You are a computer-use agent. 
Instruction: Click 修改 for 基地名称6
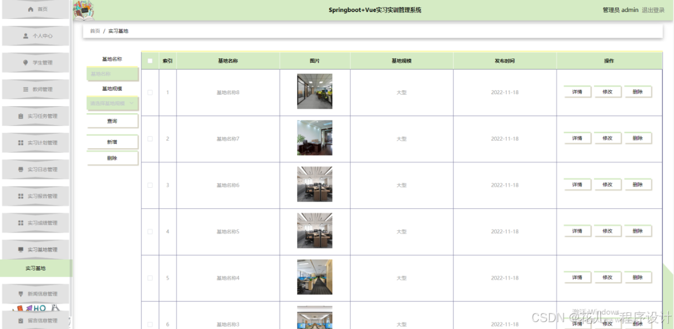click(607, 184)
